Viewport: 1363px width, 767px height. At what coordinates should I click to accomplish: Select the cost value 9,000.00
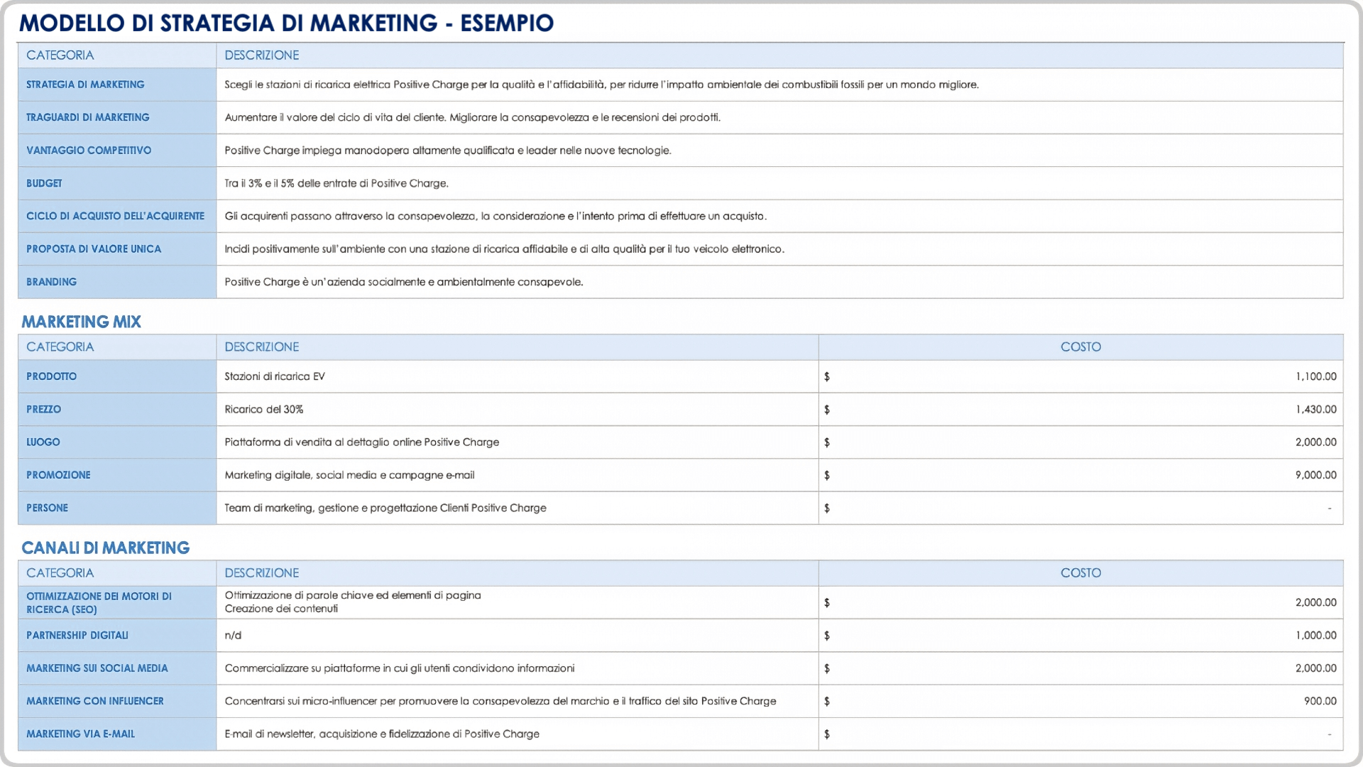[x=1315, y=475]
